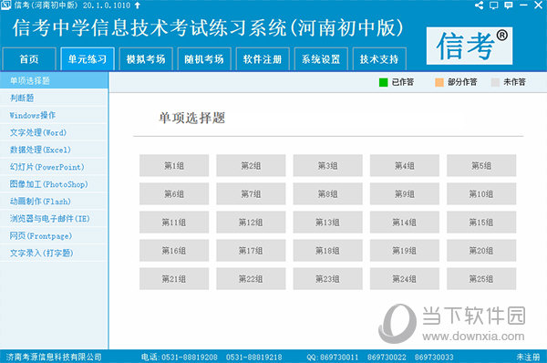Screen dimensions: 547x363
Task: Click the share icon in the title bar
Action: [x=479, y=5]
